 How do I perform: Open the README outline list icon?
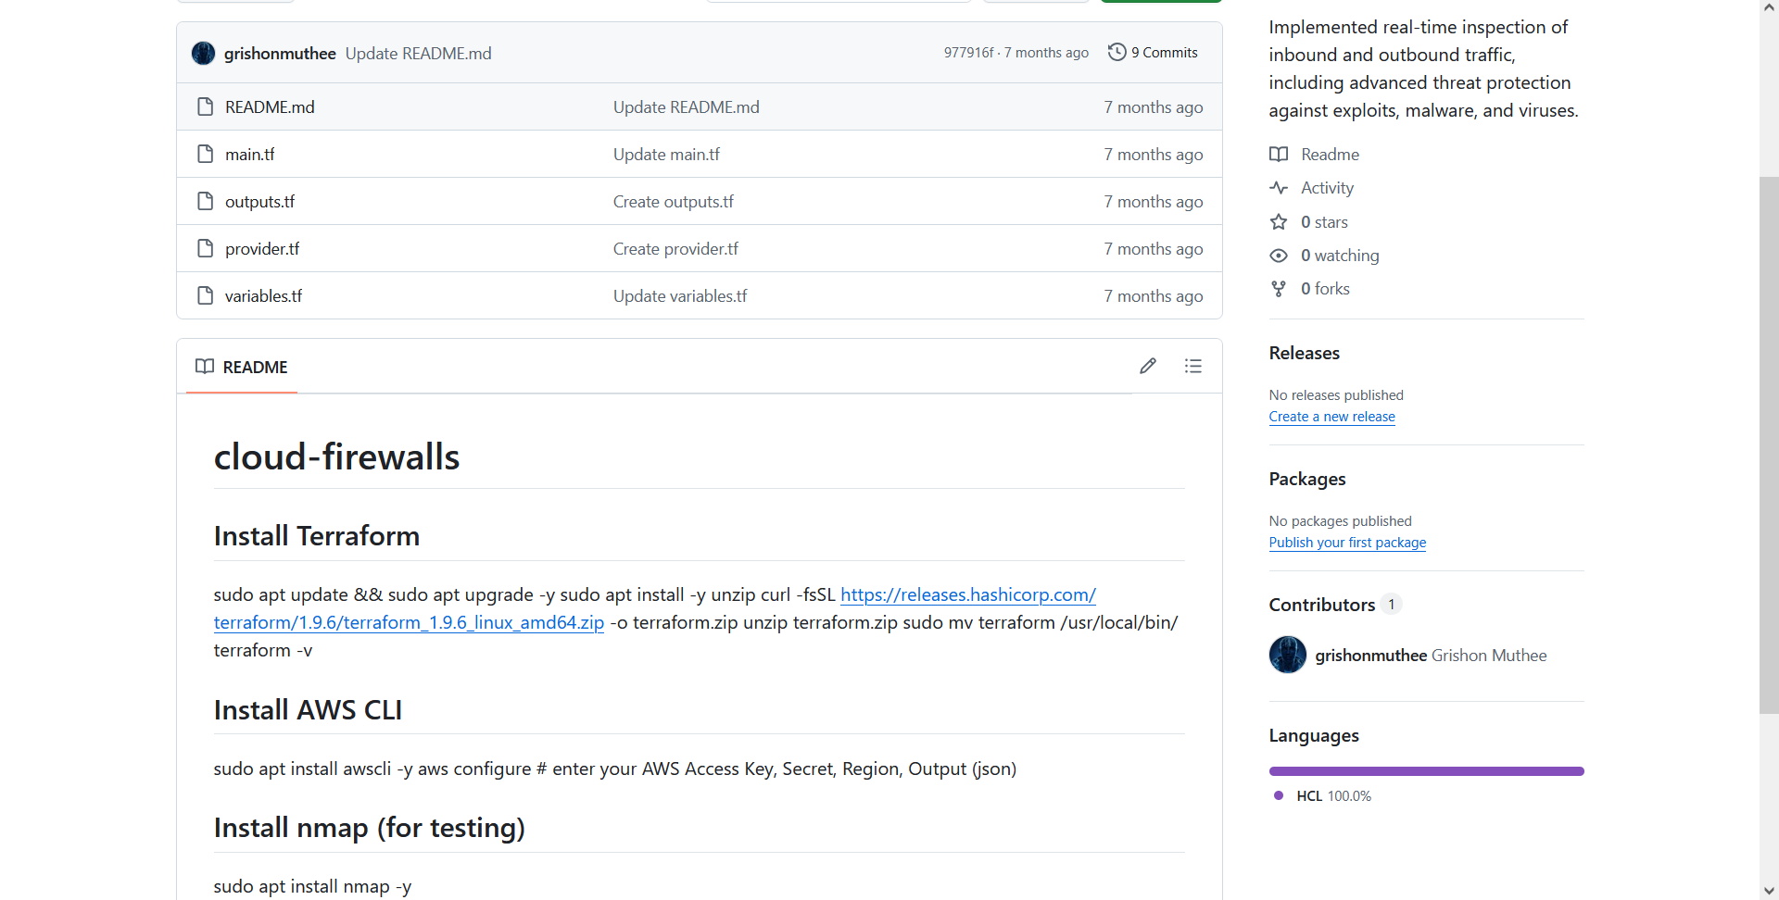coord(1193,366)
